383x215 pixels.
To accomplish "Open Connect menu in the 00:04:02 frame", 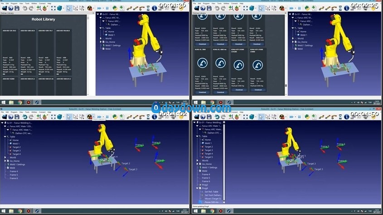I will point(42,112).
